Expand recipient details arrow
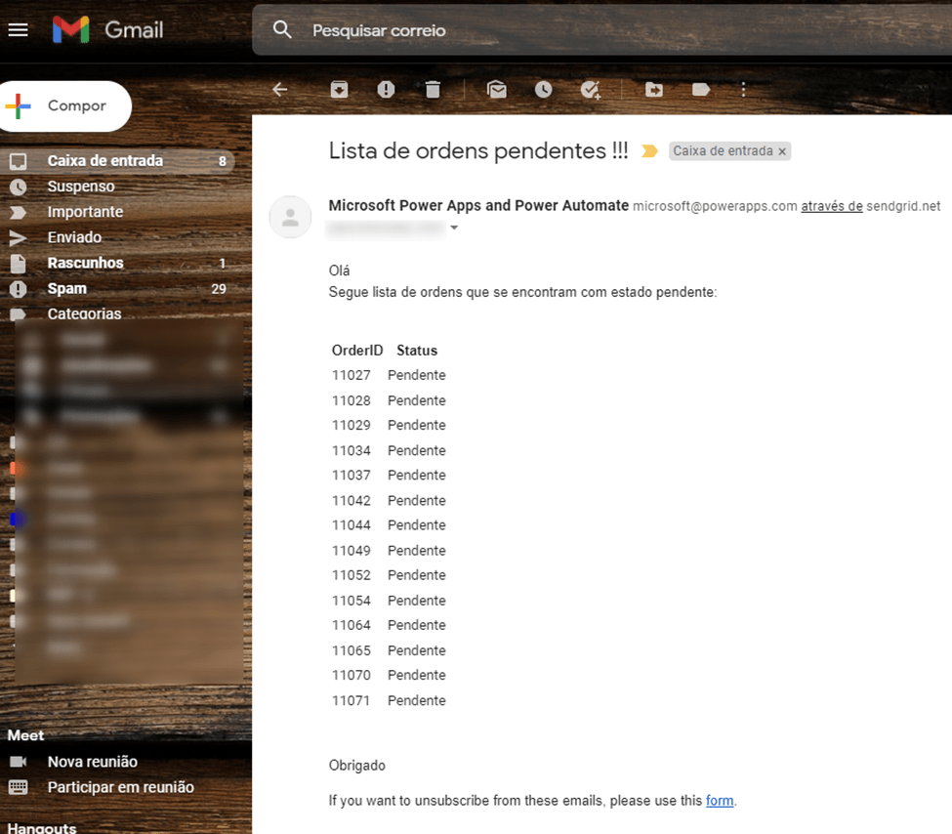This screenshot has width=952, height=834. (x=454, y=229)
